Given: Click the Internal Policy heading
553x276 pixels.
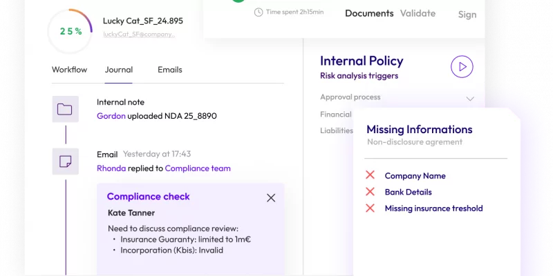Looking at the screenshot, I should (362, 61).
